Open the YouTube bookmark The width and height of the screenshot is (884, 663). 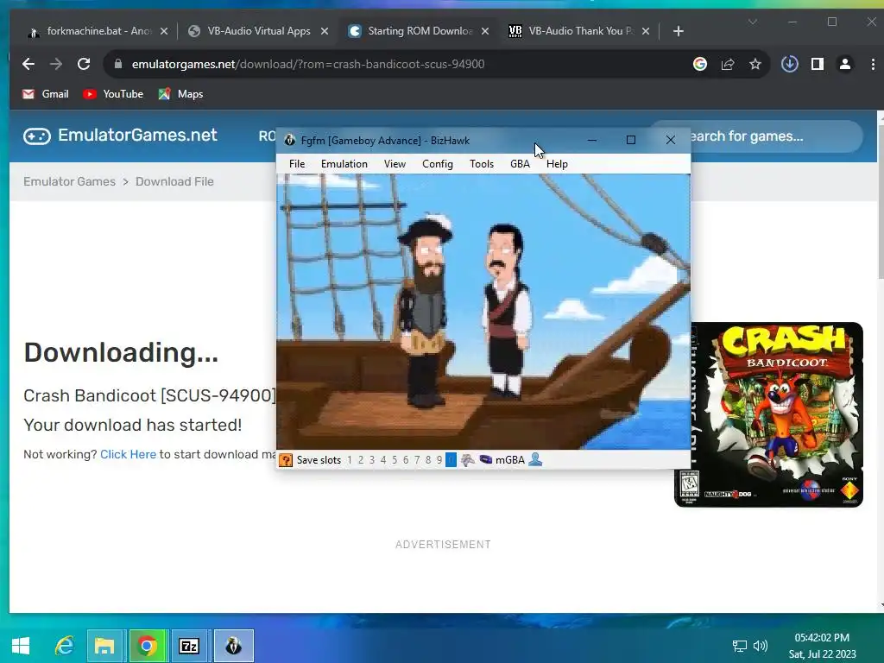[113, 94]
